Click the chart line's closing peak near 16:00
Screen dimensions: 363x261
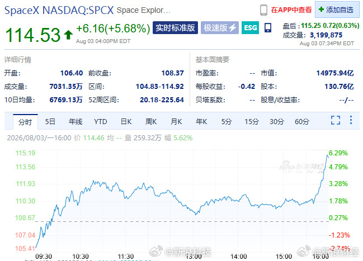click(327, 156)
